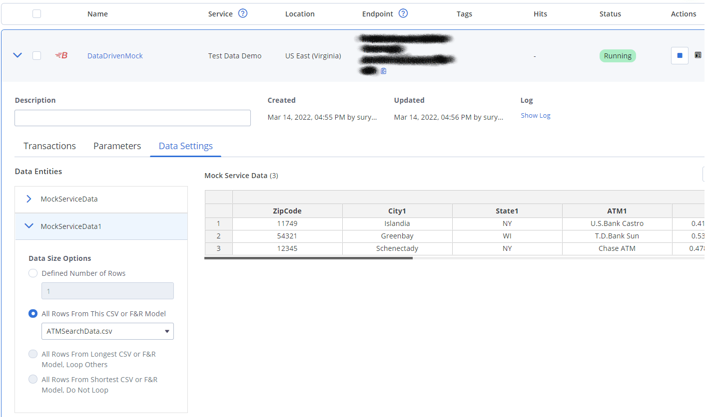The height and width of the screenshot is (417, 707).
Task: Select All Rows From This CSV option
Action: tap(33, 314)
